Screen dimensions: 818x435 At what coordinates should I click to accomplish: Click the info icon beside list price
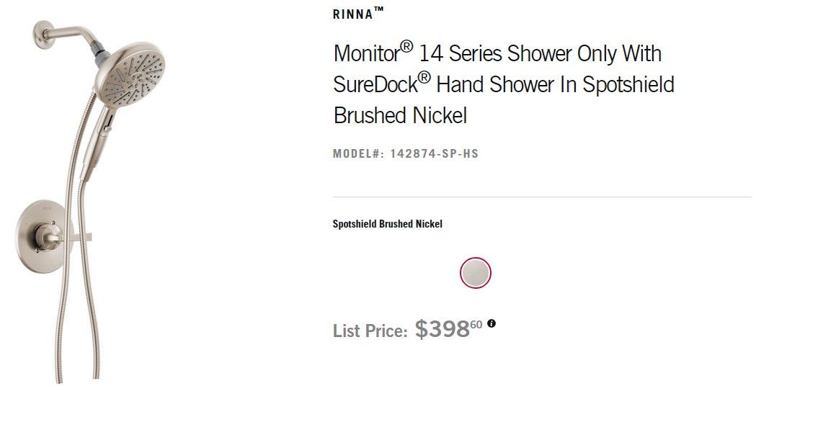492,323
